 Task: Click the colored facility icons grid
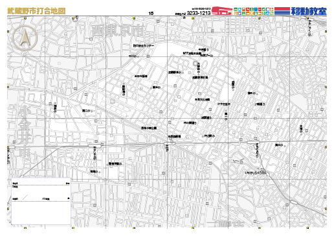point(254,11)
